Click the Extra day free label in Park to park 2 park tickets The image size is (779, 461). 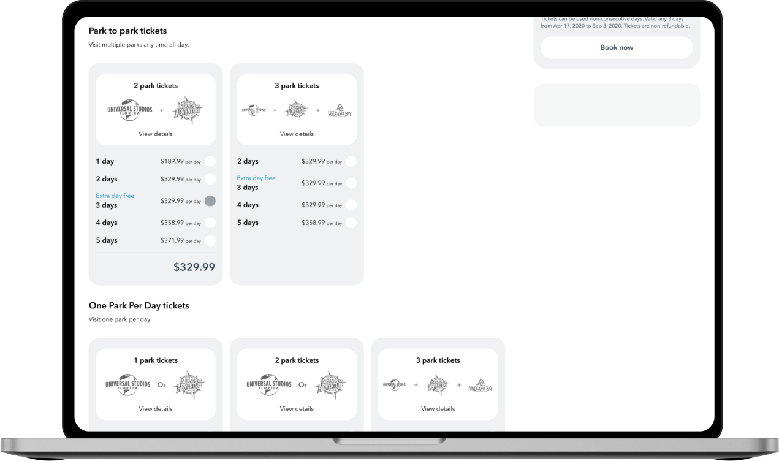pos(115,196)
